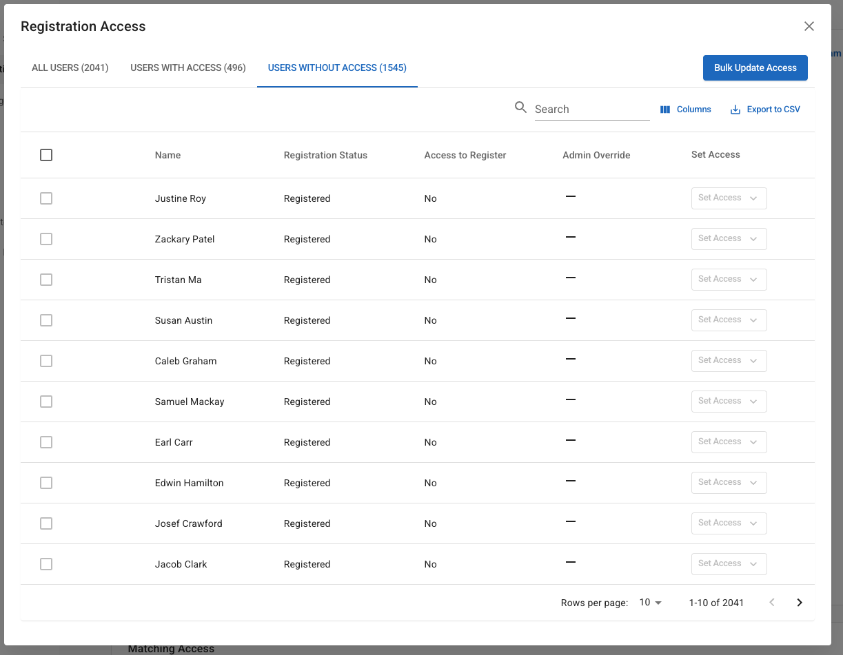
Task: Tick the Jacob Clark row checkbox
Action: coord(46,564)
